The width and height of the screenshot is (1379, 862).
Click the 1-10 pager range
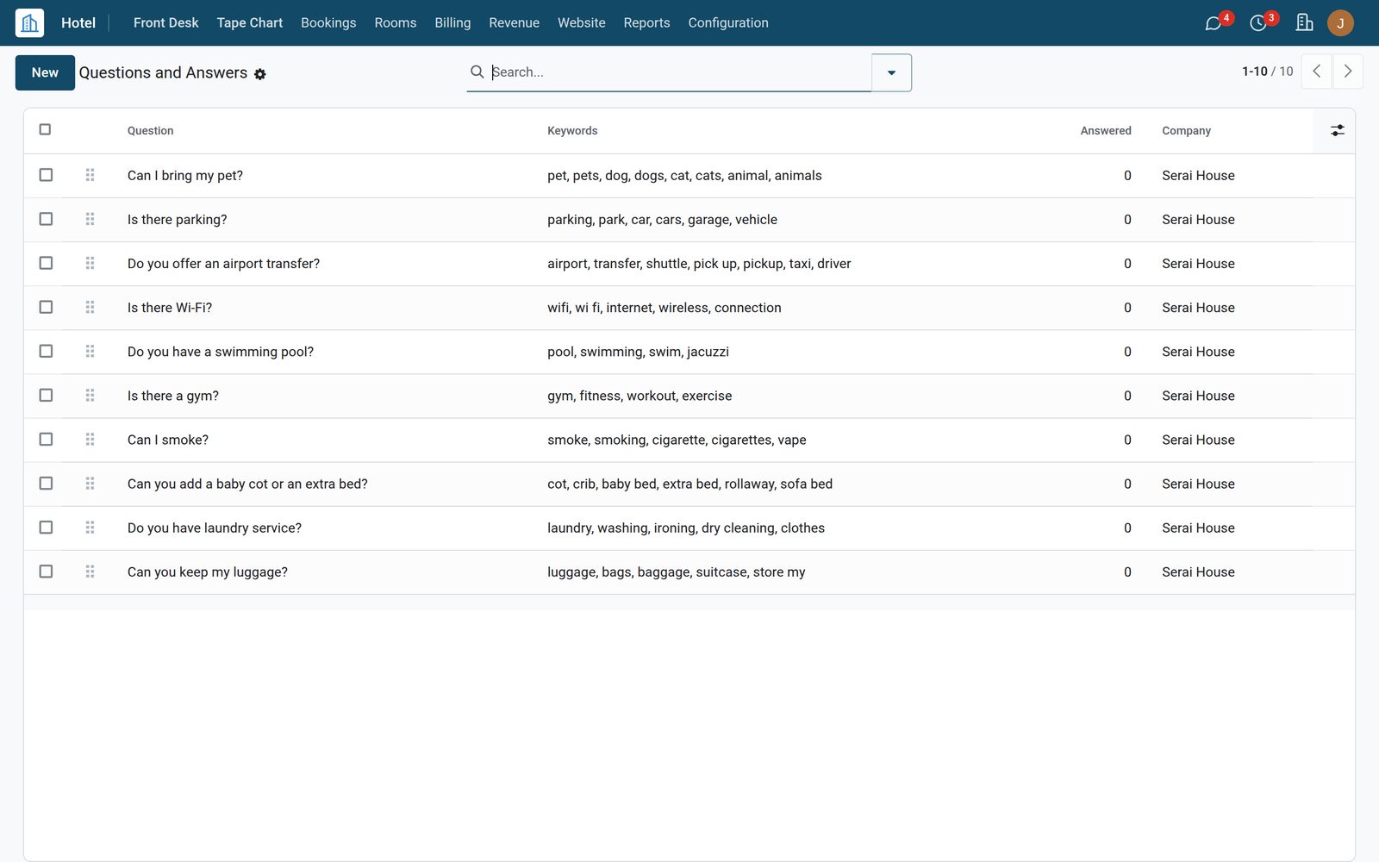(x=1255, y=72)
